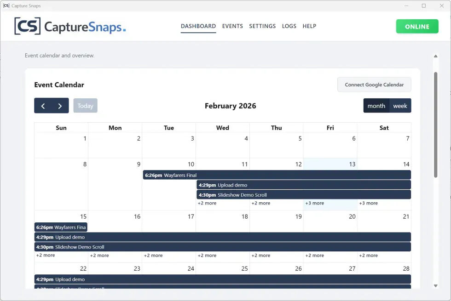The image size is (451, 301).
Task: Click Connect Google Calendar button
Action: pos(374,85)
